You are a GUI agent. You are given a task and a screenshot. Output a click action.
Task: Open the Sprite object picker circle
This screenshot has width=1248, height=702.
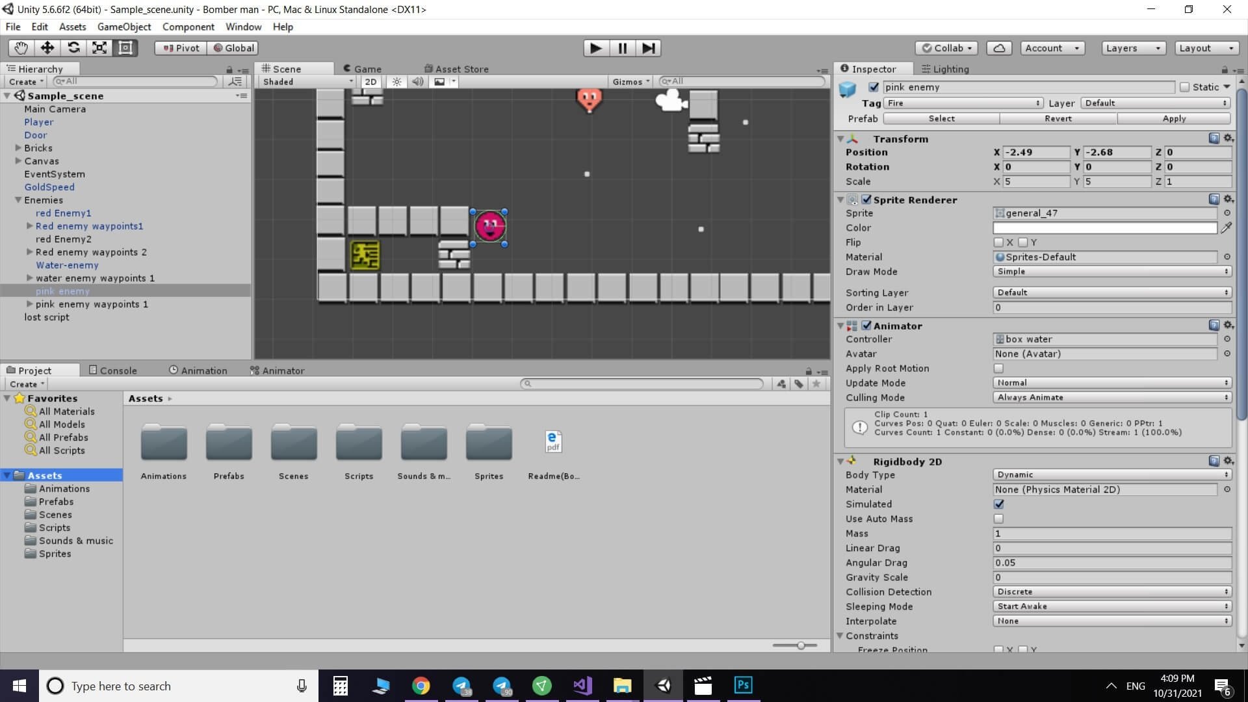point(1227,213)
